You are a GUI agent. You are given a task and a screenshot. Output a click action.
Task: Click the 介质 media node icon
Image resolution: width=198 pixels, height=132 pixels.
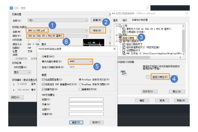point(120,26)
